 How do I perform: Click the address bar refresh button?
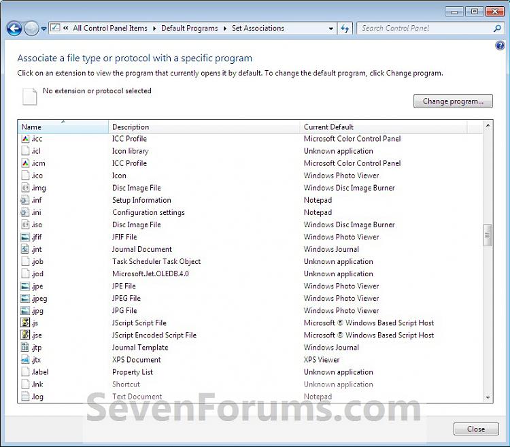tap(345, 29)
